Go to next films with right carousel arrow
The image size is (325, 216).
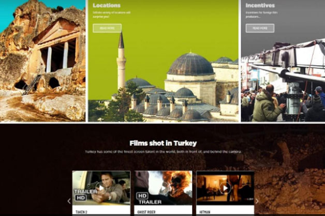coord(257,201)
